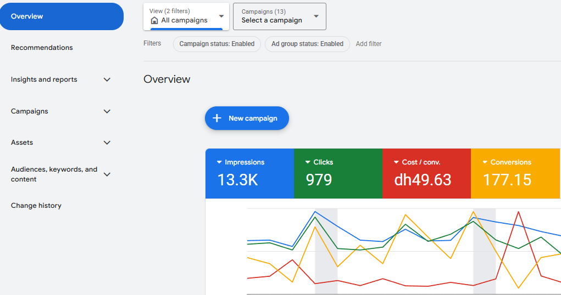Expand Insights and reports section
Image resolution: width=561 pixels, height=295 pixels.
[107, 80]
